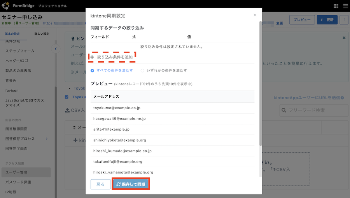Switch to the 基本の設定 tab
This screenshot has height=198, width=350.
[x=14, y=34]
